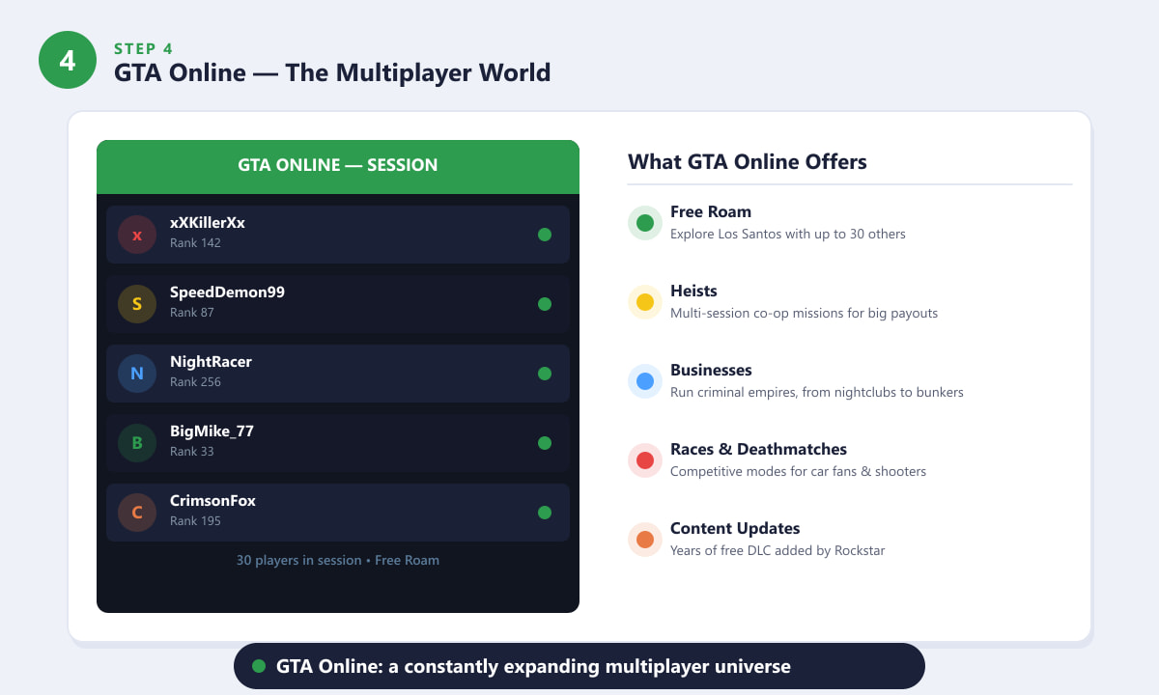Click the online status dot for SpeedDemon99
This screenshot has width=1159, height=695.
point(545,304)
